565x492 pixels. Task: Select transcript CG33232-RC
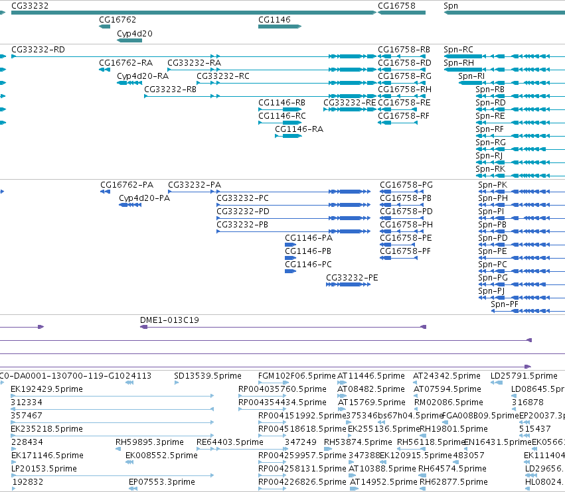223,76
